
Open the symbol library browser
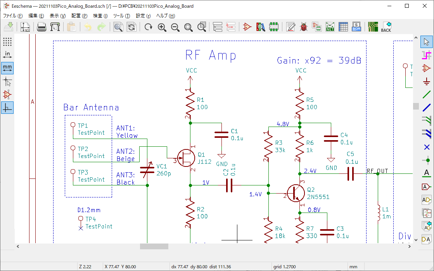point(261,27)
